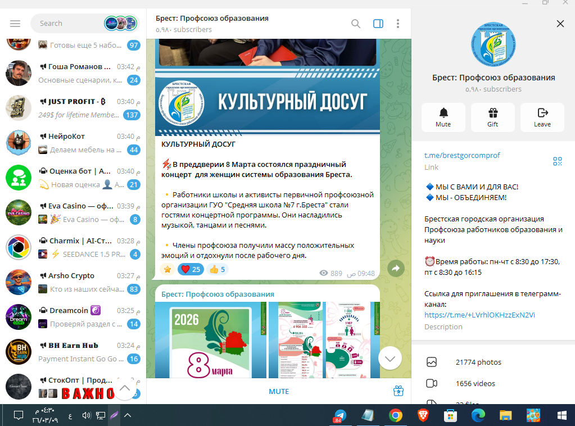Open Google Chrome from the taskbar
Image resolution: width=575 pixels, height=426 pixels.
click(x=395, y=416)
